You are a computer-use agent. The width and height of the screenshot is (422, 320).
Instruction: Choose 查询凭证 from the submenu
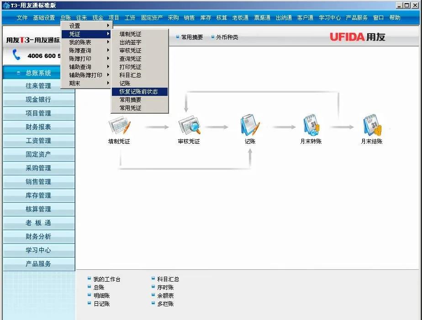click(140, 58)
